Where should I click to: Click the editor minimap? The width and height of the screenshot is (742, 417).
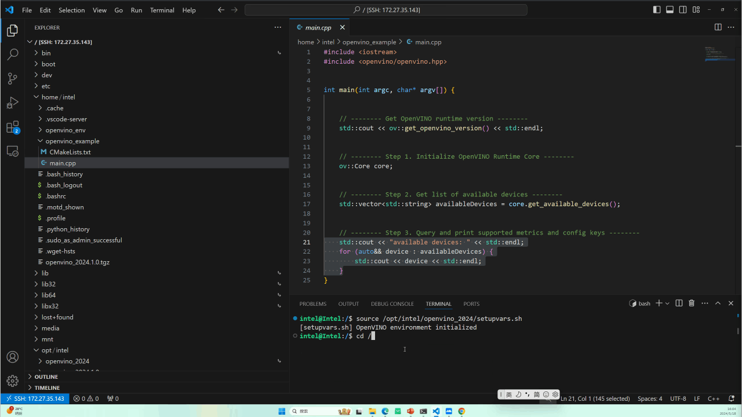pos(719,55)
